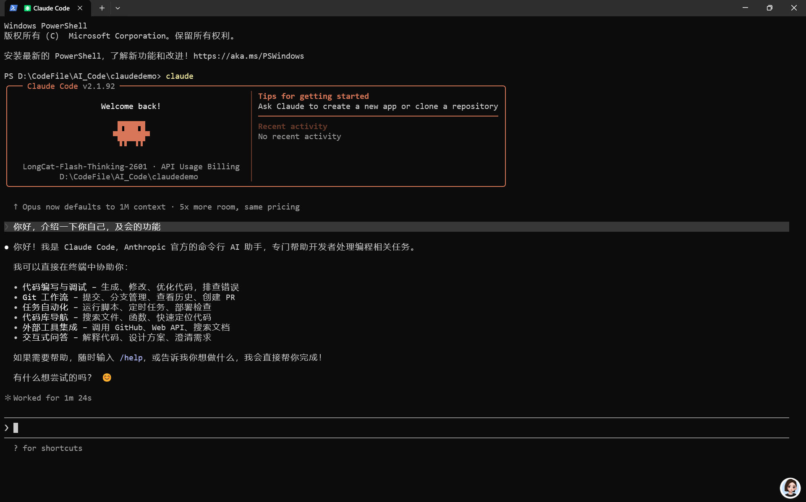The width and height of the screenshot is (806, 502).
Task: Focus the Claude prompt input line
Action: pos(397,428)
